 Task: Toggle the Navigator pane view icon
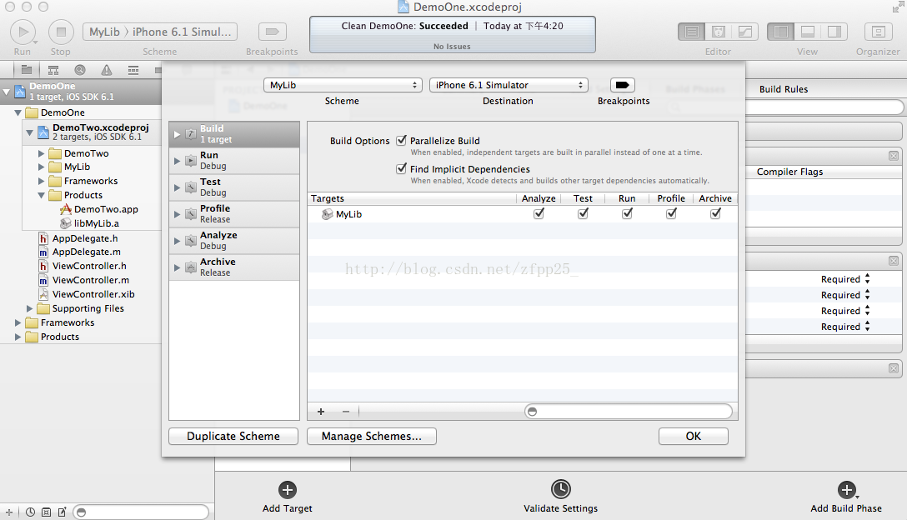point(780,32)
